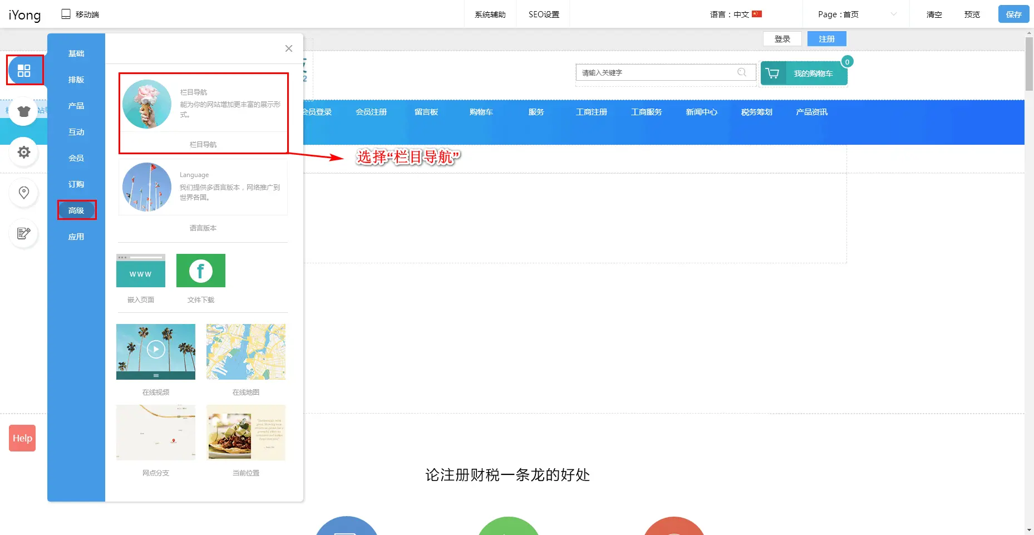
Task: Expand the Page 首页 dropdown
Action: (856, 14)
